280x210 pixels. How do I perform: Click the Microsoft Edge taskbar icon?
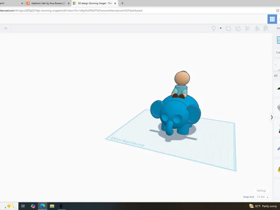coord(42,206)
